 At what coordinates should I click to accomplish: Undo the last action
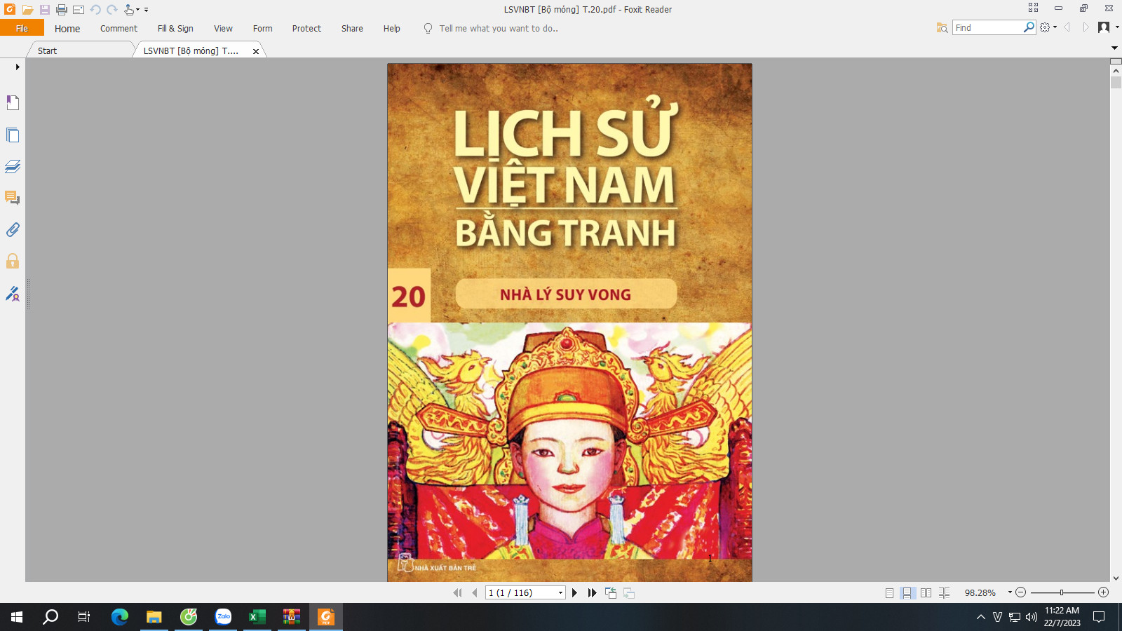95,10
